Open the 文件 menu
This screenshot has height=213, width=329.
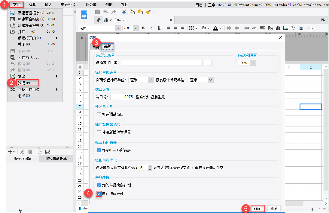point(17,4)
